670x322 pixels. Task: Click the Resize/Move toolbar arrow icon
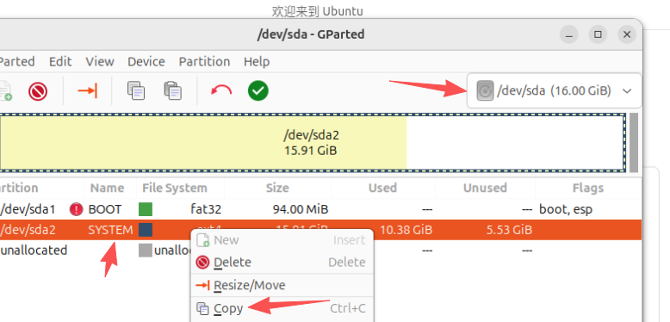point(88,91)
